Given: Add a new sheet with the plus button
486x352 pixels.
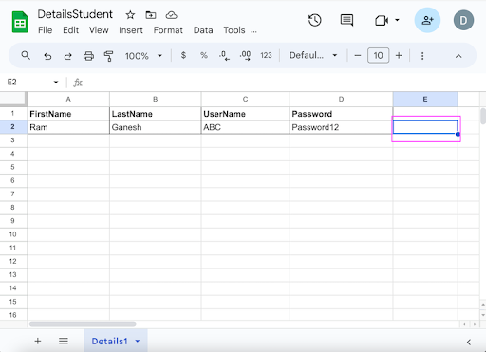Looking at the screenshot, I should tap(38, 341).
